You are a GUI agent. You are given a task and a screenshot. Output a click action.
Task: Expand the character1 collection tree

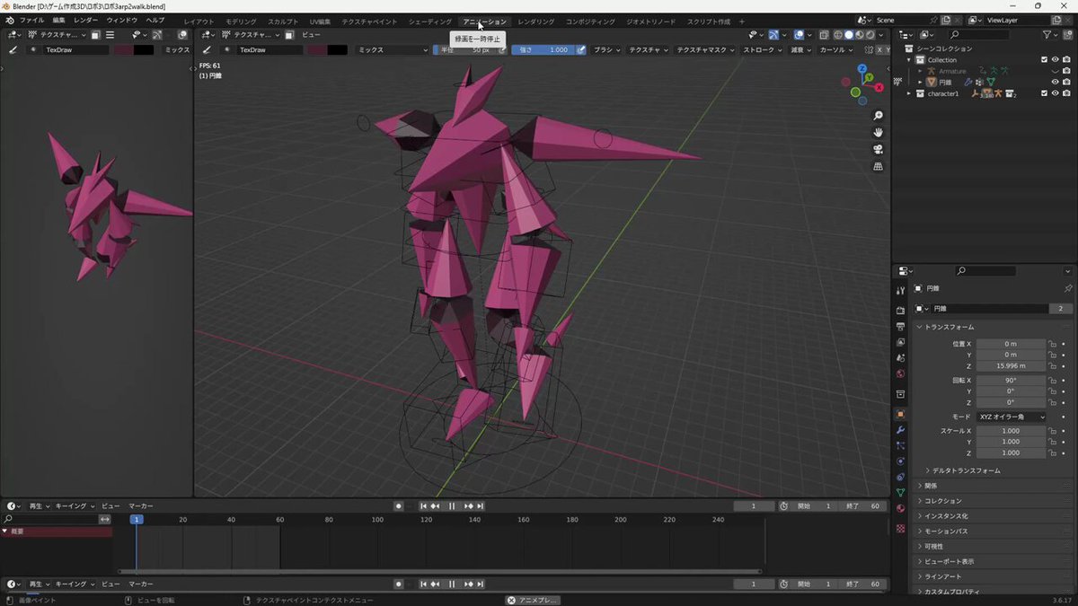pos(908,93)
